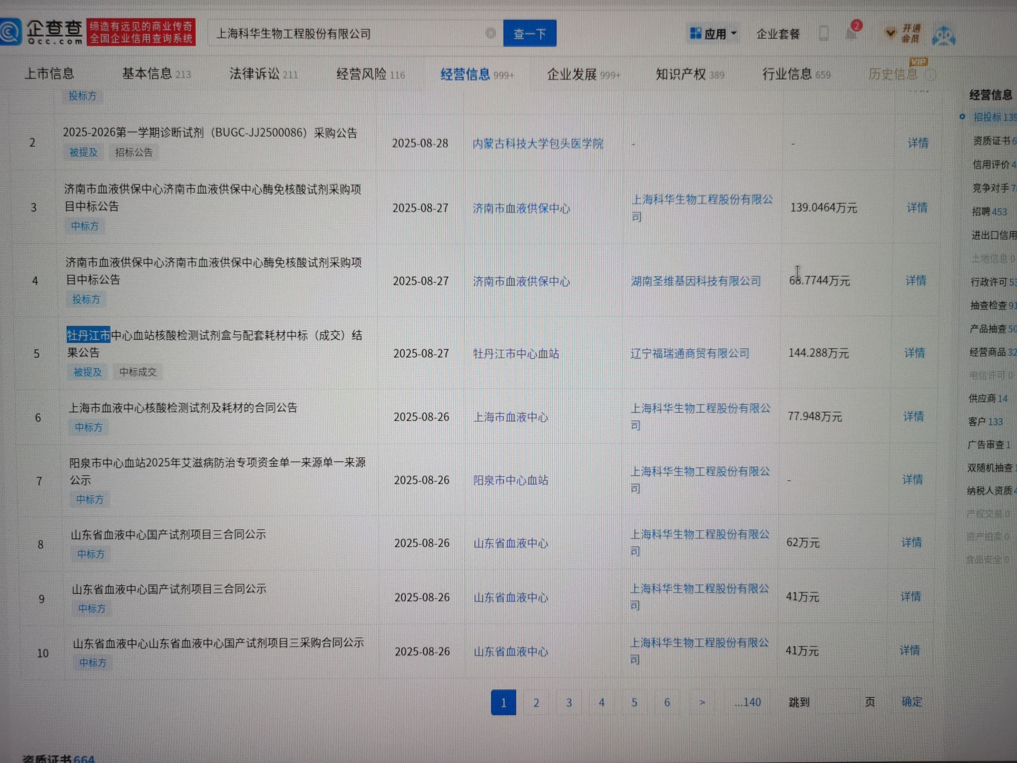Select 供应商 14 in the side navigation
Viewport: 1017px width, 763px height.
pos(988,398)
